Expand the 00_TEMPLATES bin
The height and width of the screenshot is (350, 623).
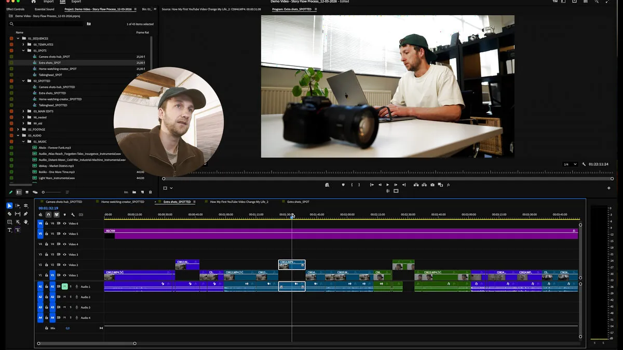coord(23,45)
